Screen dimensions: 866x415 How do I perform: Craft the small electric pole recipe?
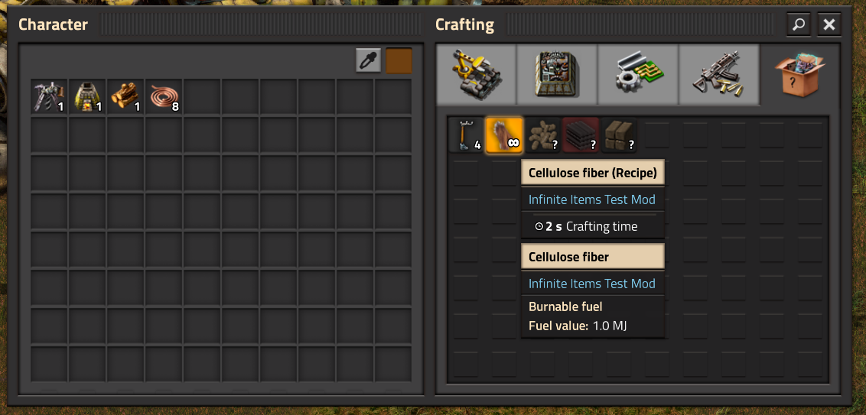pyautogui.click(x=466, y=135)
